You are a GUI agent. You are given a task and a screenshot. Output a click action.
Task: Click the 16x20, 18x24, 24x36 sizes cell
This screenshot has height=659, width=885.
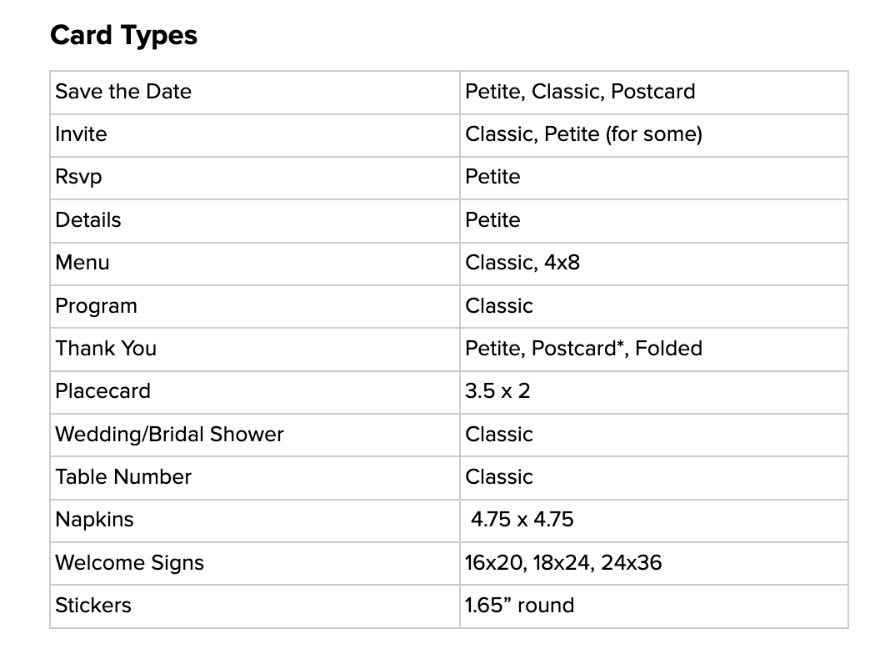point(563,563)
